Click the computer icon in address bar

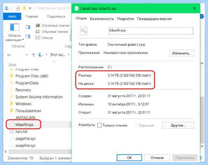click(x=41, y=55)
